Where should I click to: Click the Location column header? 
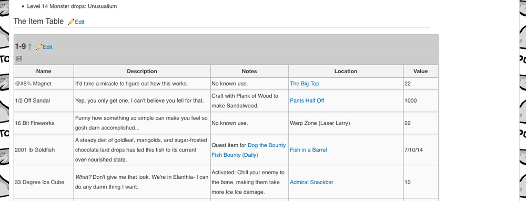pyautogui.click(x=346, y=71)
